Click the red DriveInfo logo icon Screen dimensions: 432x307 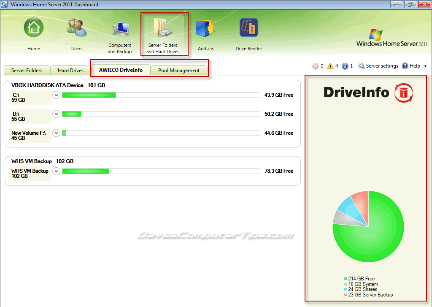point(404,92)
